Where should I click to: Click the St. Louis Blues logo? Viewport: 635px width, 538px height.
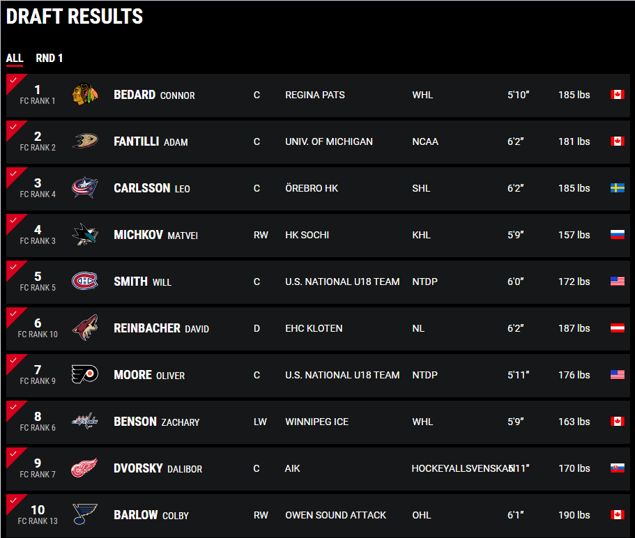coord(85,515)
